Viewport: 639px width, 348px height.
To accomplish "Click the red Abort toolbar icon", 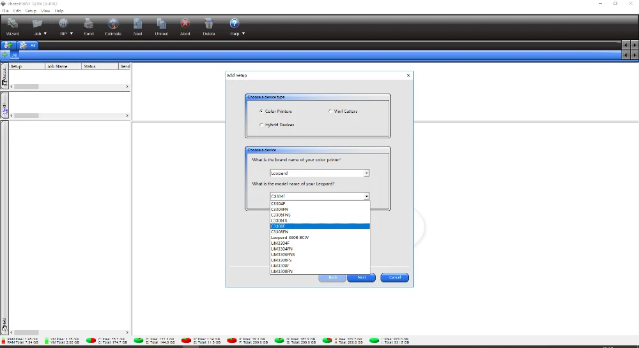I will (x=185, y=24).
